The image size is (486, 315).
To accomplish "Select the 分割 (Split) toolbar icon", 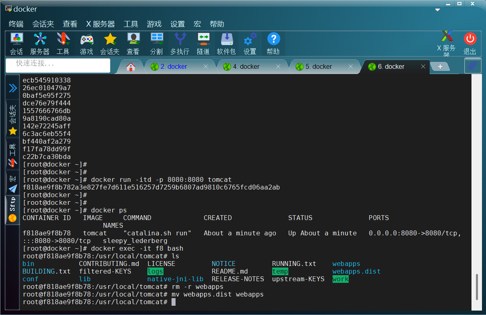I will [x=156, y=44].
